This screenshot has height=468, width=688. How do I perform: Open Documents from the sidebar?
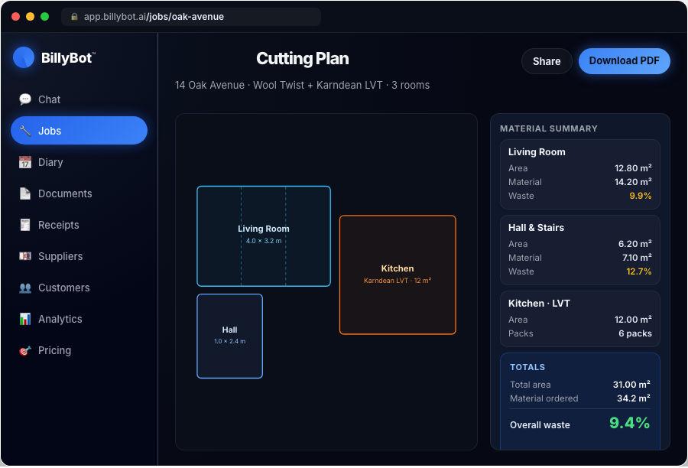coord(79,193)
